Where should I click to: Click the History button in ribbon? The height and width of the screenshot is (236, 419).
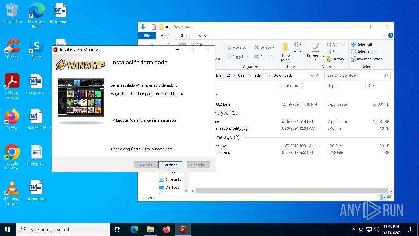(335, 59)
